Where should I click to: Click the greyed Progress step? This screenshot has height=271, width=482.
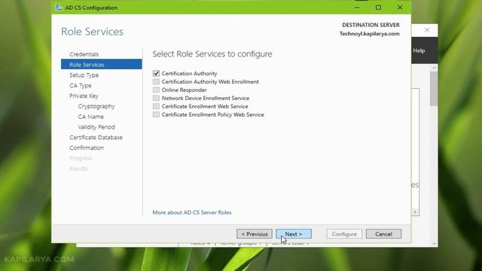(81, 158)
